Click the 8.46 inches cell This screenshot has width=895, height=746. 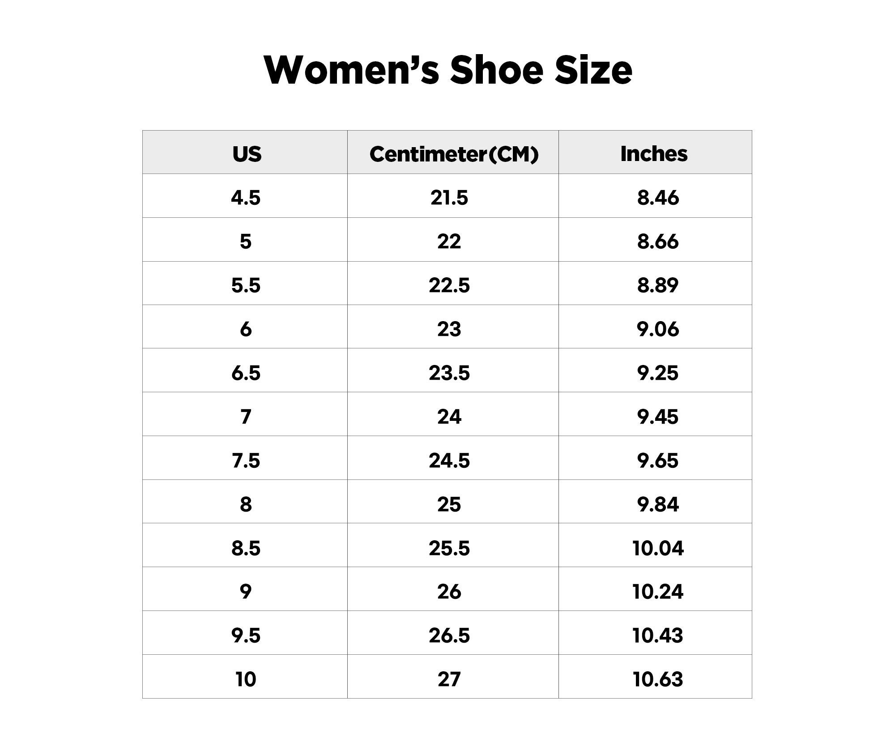pyautogui.click(x=655, y=196)
